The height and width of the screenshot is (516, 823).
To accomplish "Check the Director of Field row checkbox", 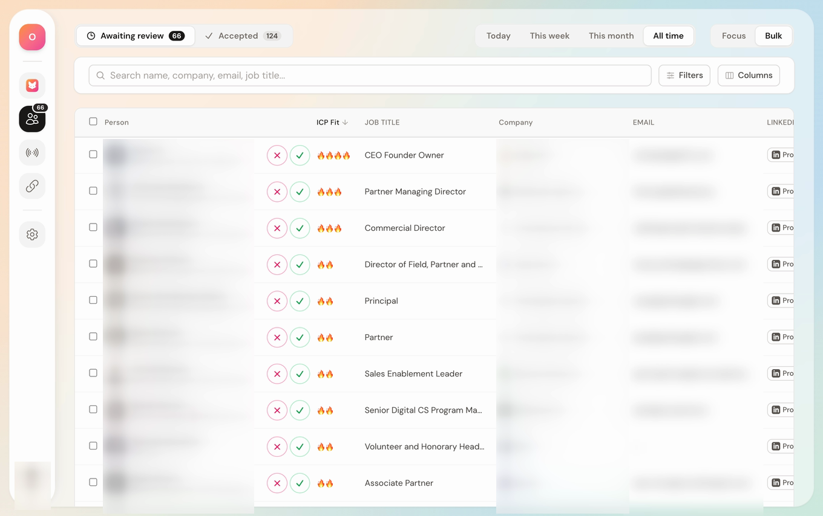I will pyautogui.click(x=93, y=263).
